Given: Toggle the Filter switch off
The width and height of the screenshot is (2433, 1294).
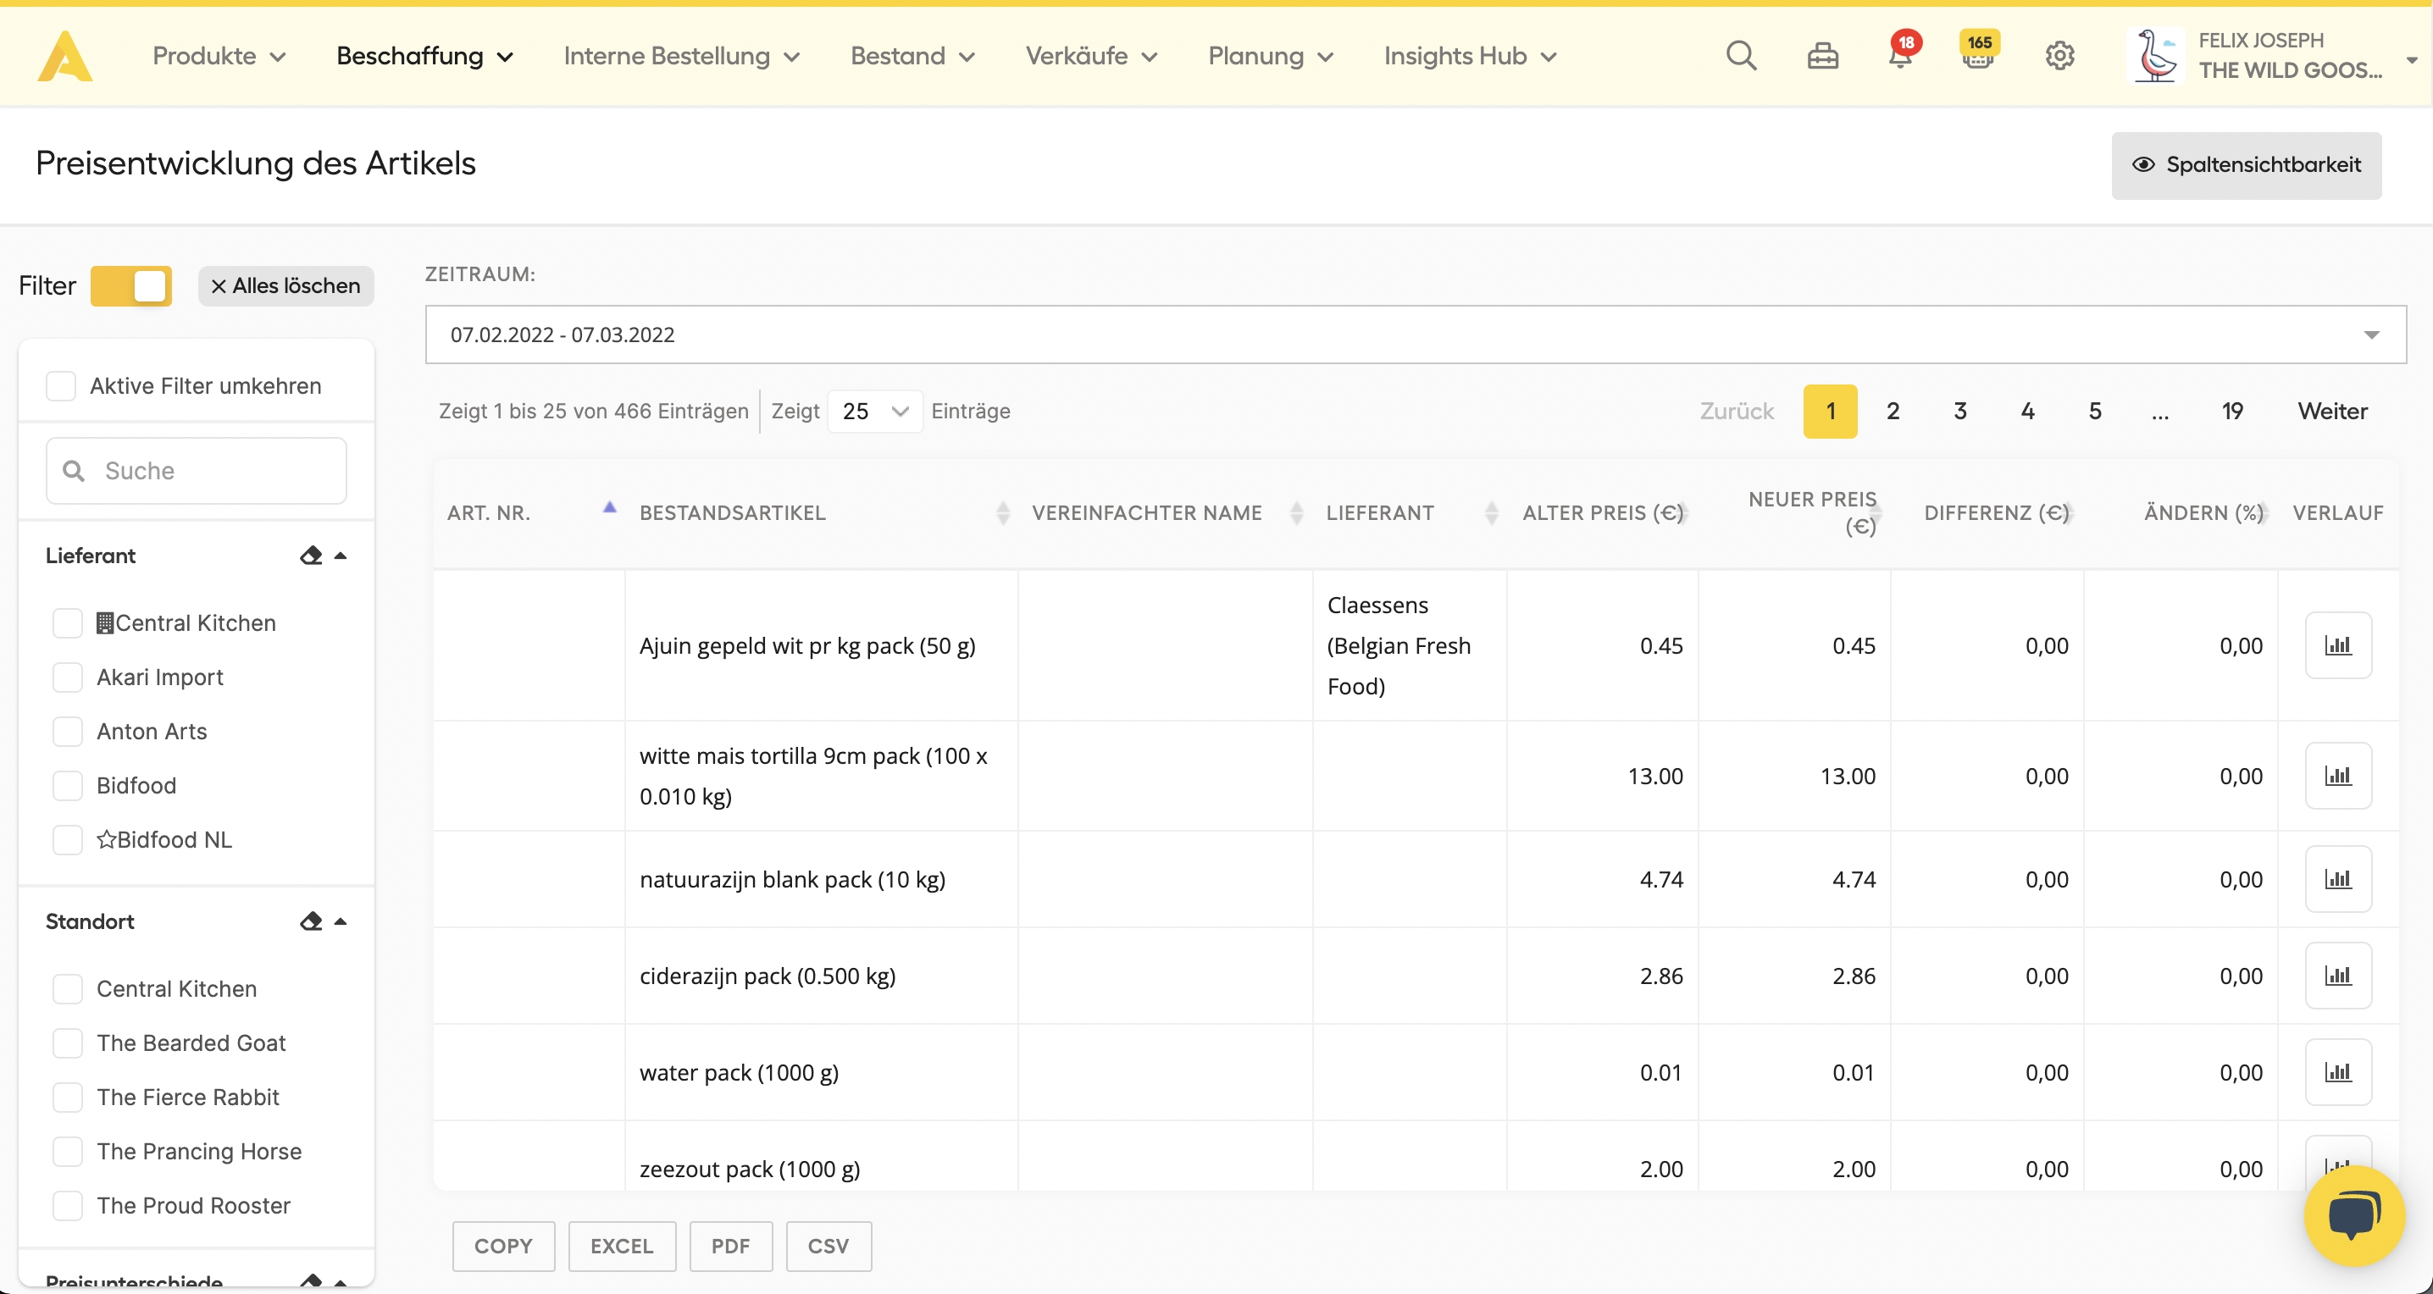Looking at the screenshot, I should 131,286.
